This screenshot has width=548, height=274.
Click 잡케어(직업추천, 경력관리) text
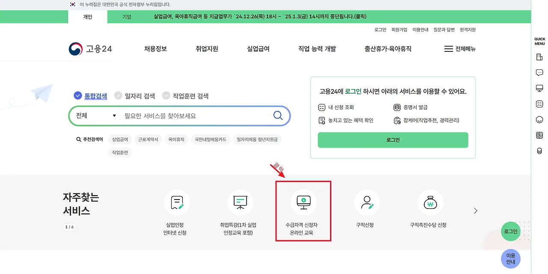[431, 121]
